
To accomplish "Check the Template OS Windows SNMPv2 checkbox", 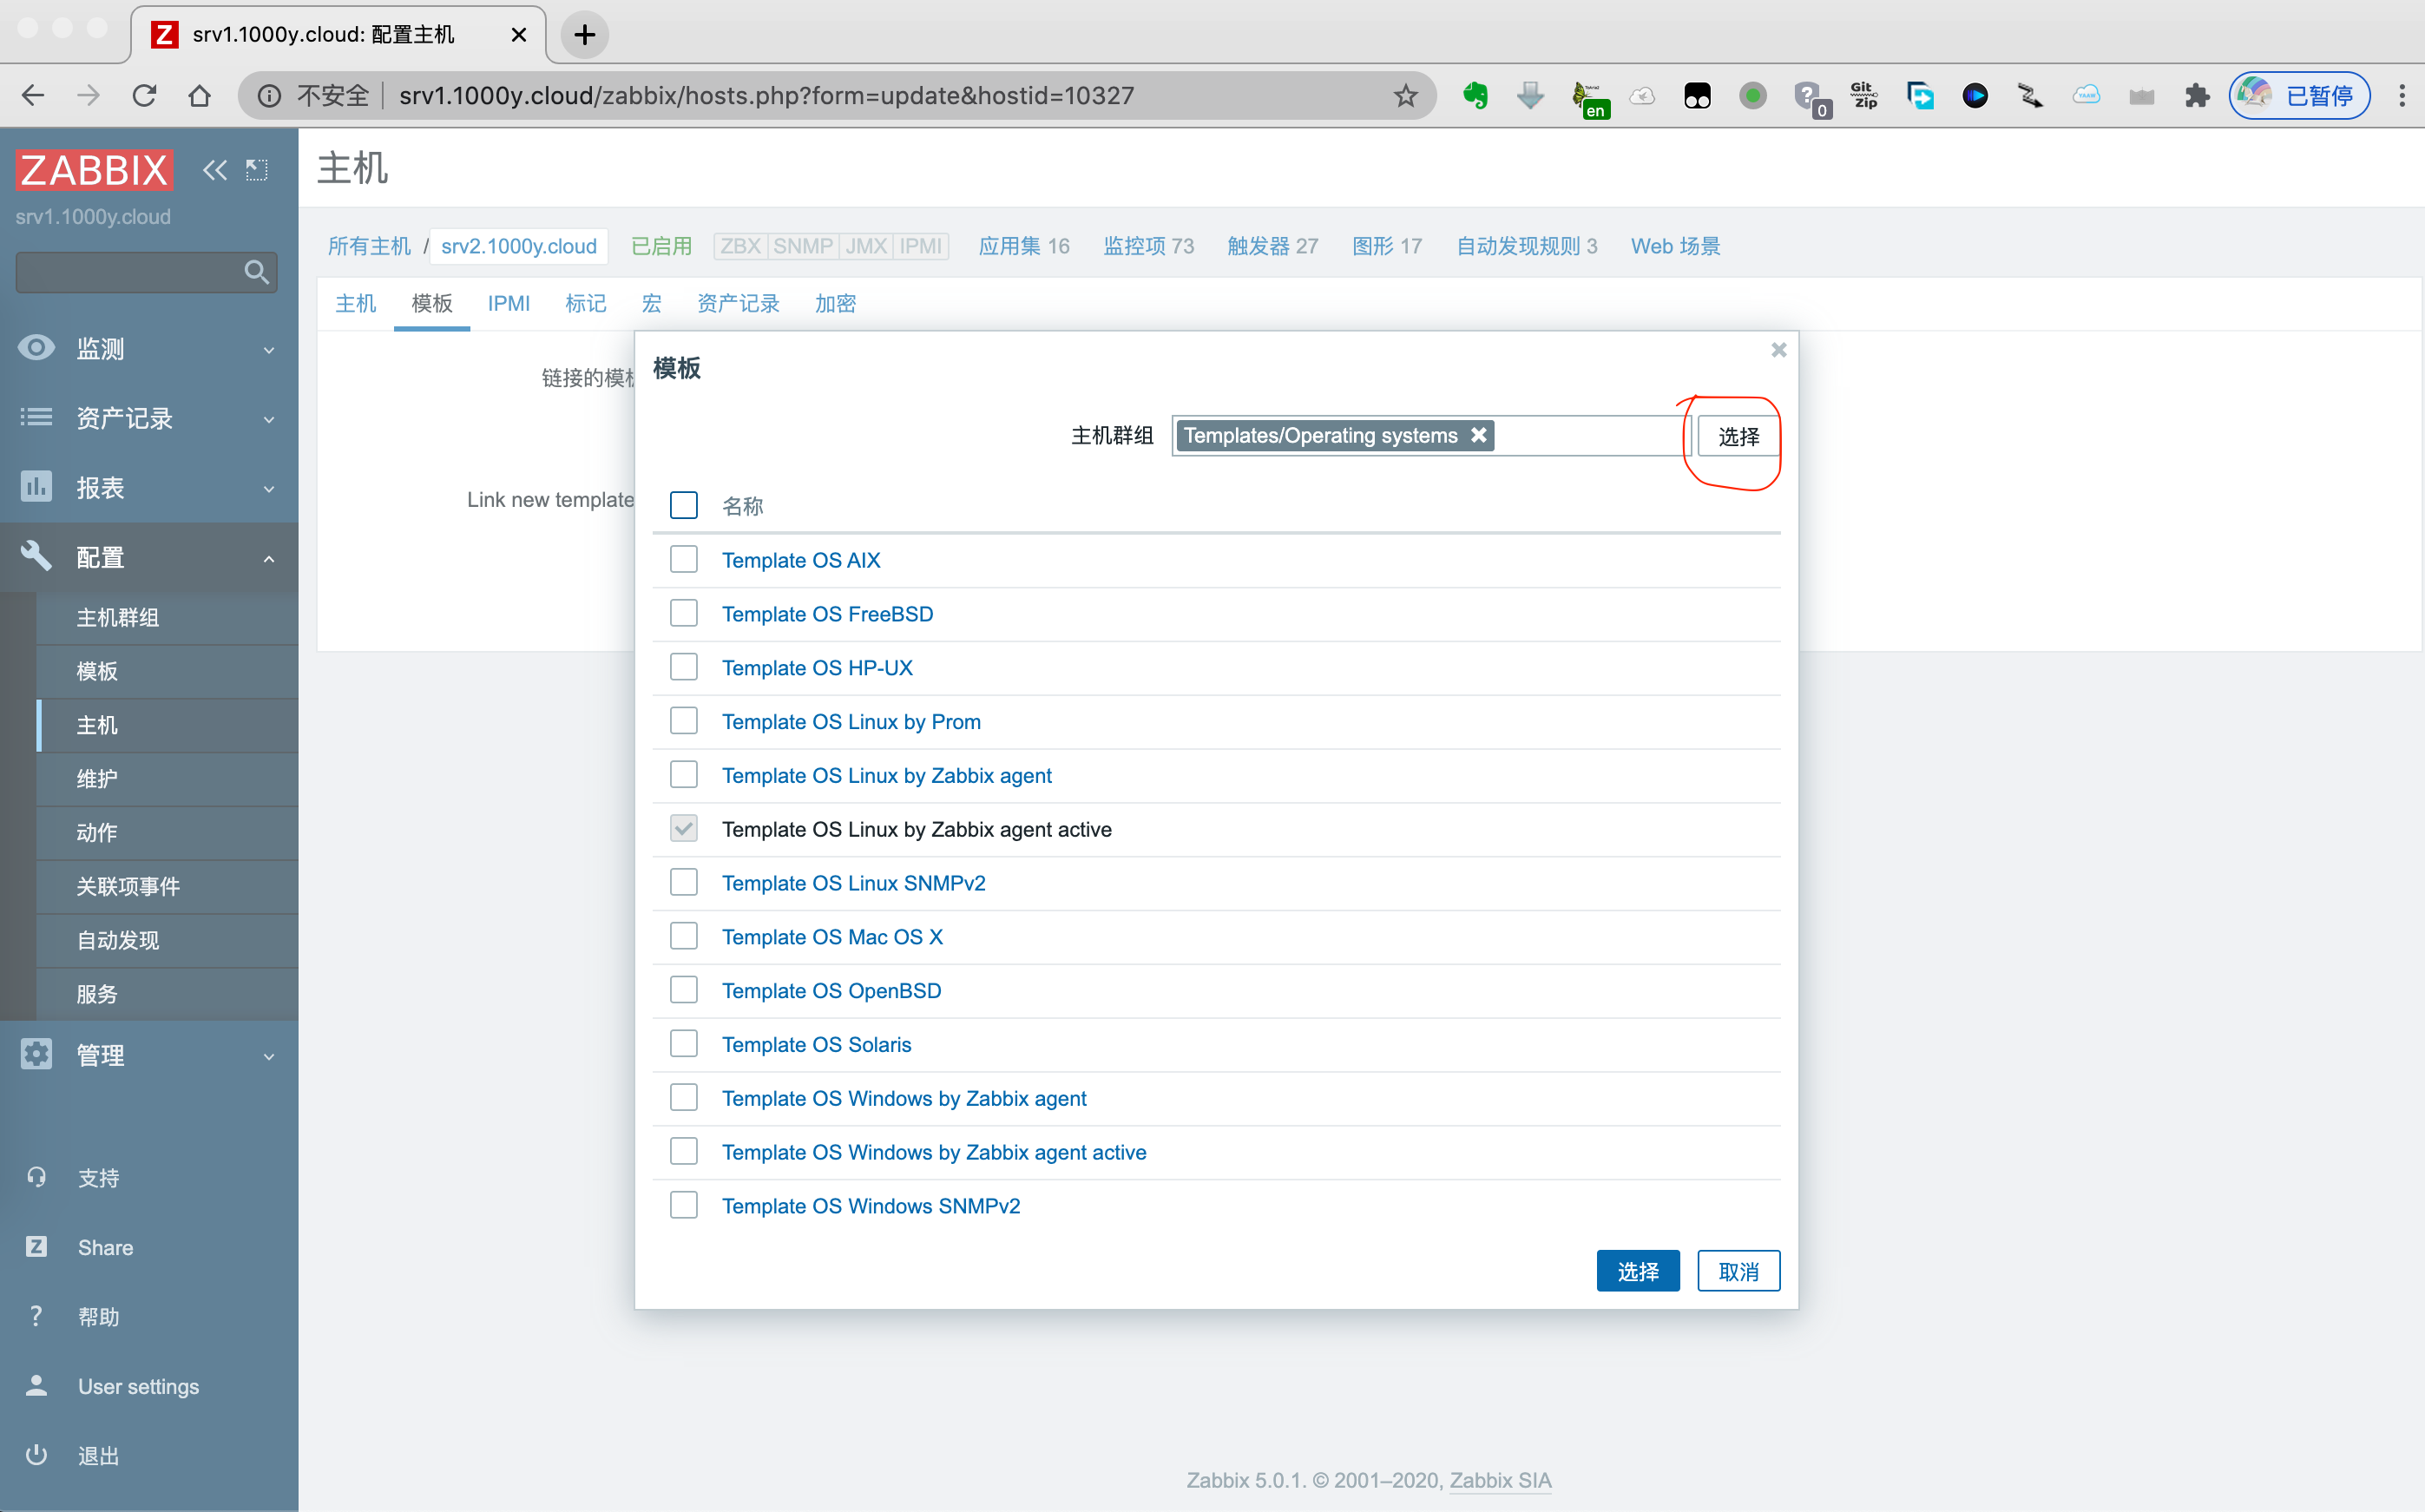I will tap(684, 1205).
